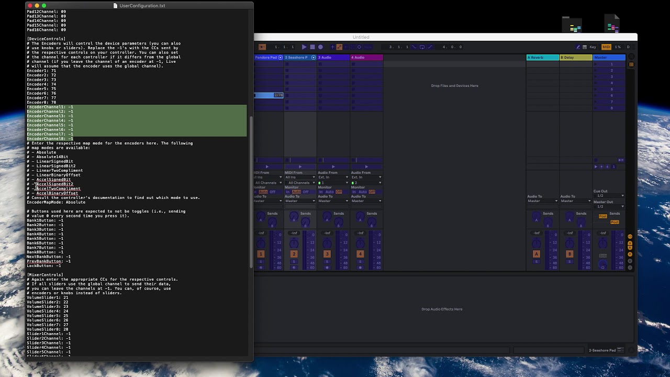Launch Master scene 8
Screen dimensions: 670x377
tap(596, 108)
